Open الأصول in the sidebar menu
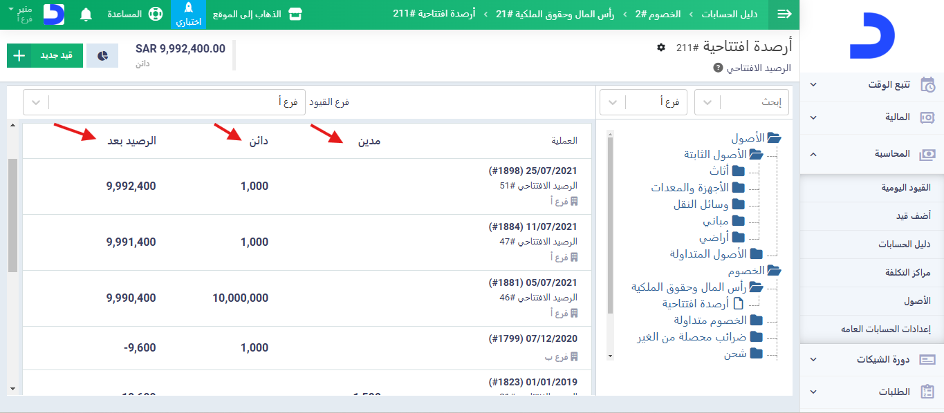 [872, 301]
